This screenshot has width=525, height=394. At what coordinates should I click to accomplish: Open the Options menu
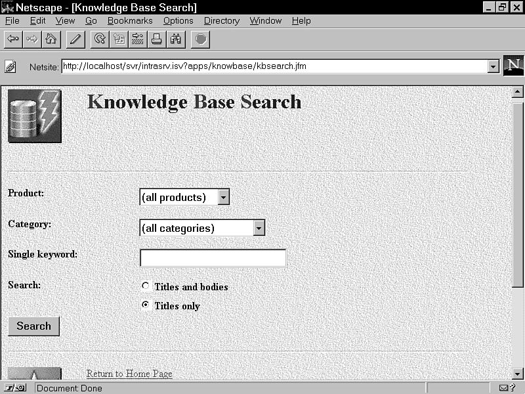point(178,20)
